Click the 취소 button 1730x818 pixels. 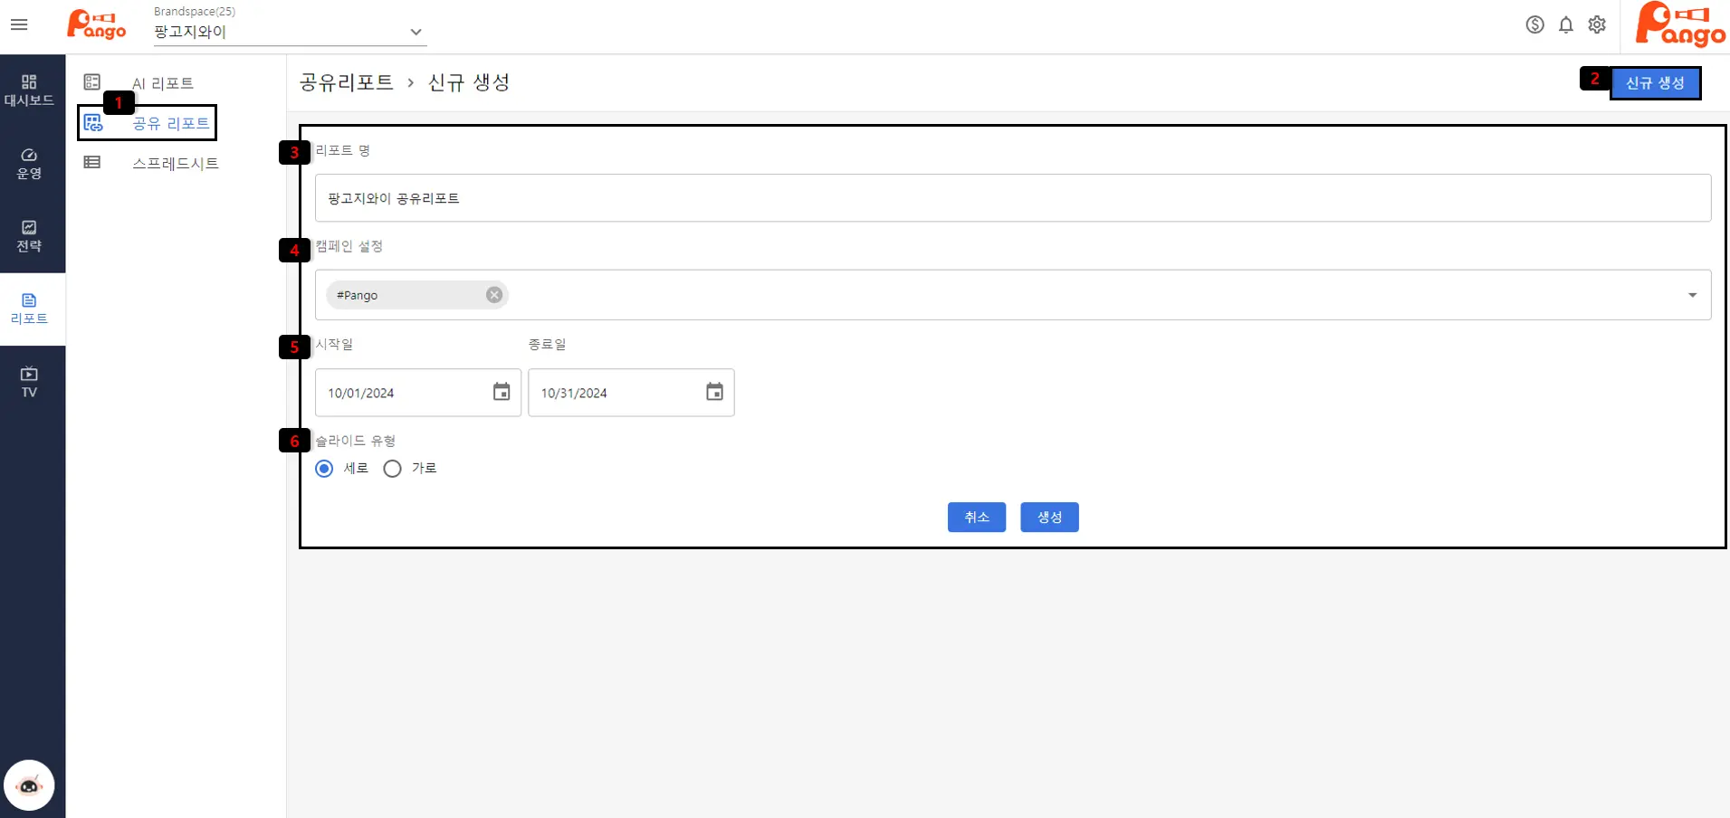(976, 517)
